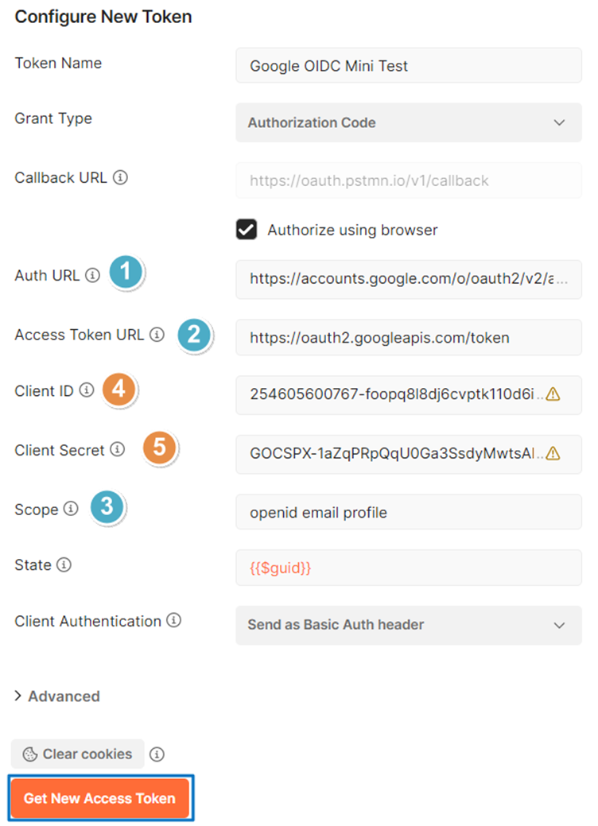
Task: Click the Scope input field
Action: pos(408,513)
